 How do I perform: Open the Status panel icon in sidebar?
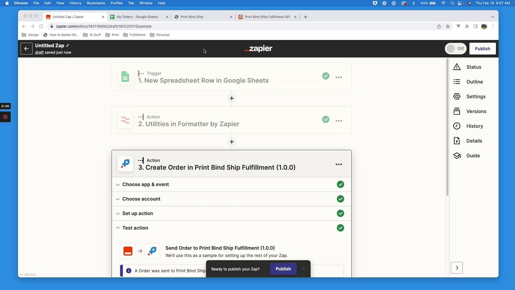(x=457, y=67)
